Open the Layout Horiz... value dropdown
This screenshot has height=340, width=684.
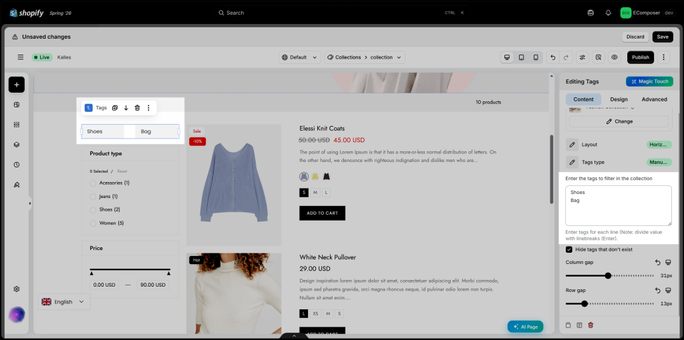click(x=659, y=145)
